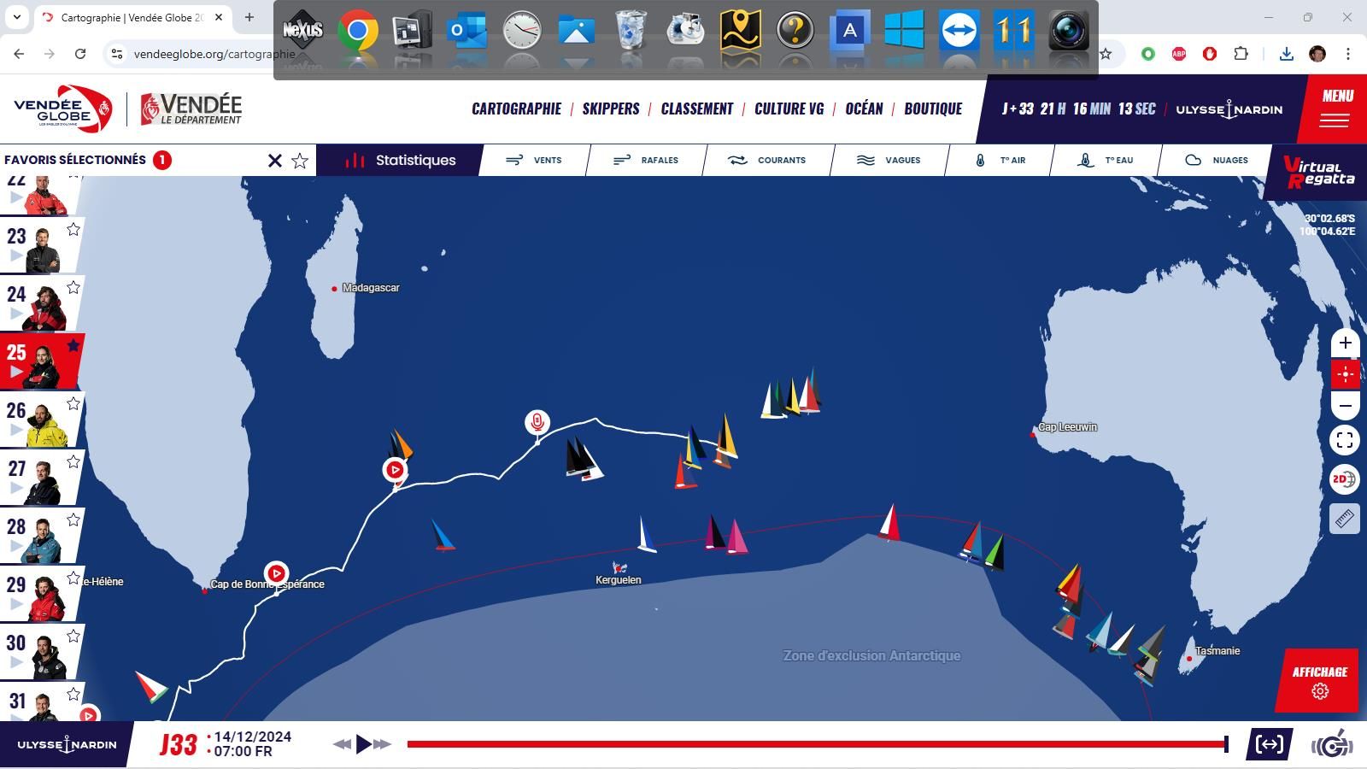Expand skipper 24 details arrow
Screen dimensions: 1367x769
(x=16, y=314)
